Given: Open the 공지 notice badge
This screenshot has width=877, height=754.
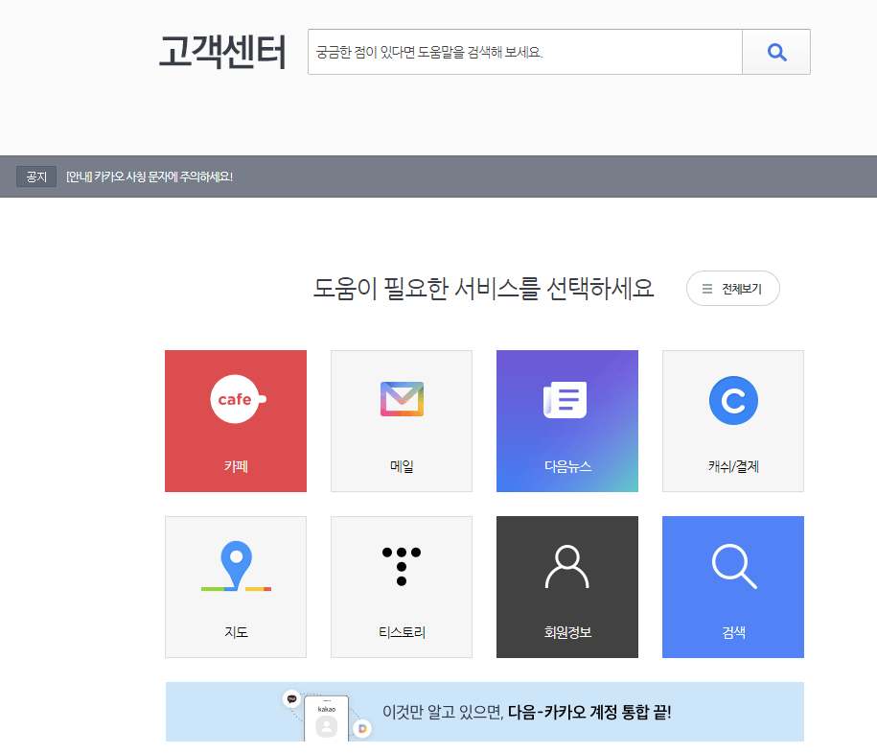Looking at the screenshot, I should coord(36,177).
